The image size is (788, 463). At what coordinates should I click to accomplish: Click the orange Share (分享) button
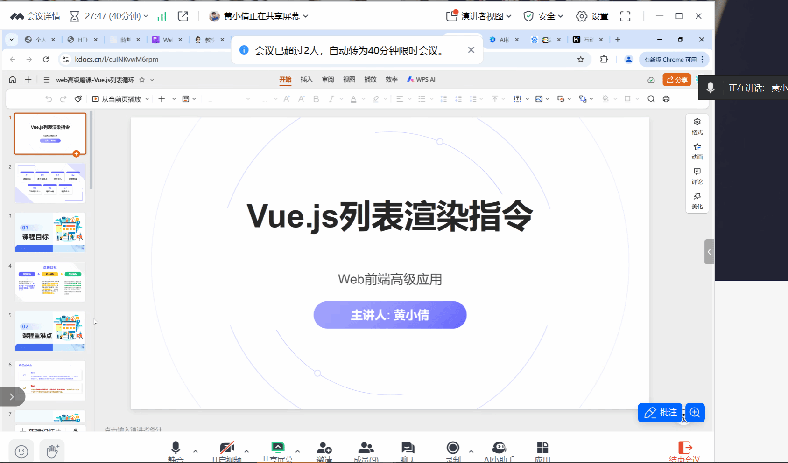pyautogui.click(x=676, y=80)
